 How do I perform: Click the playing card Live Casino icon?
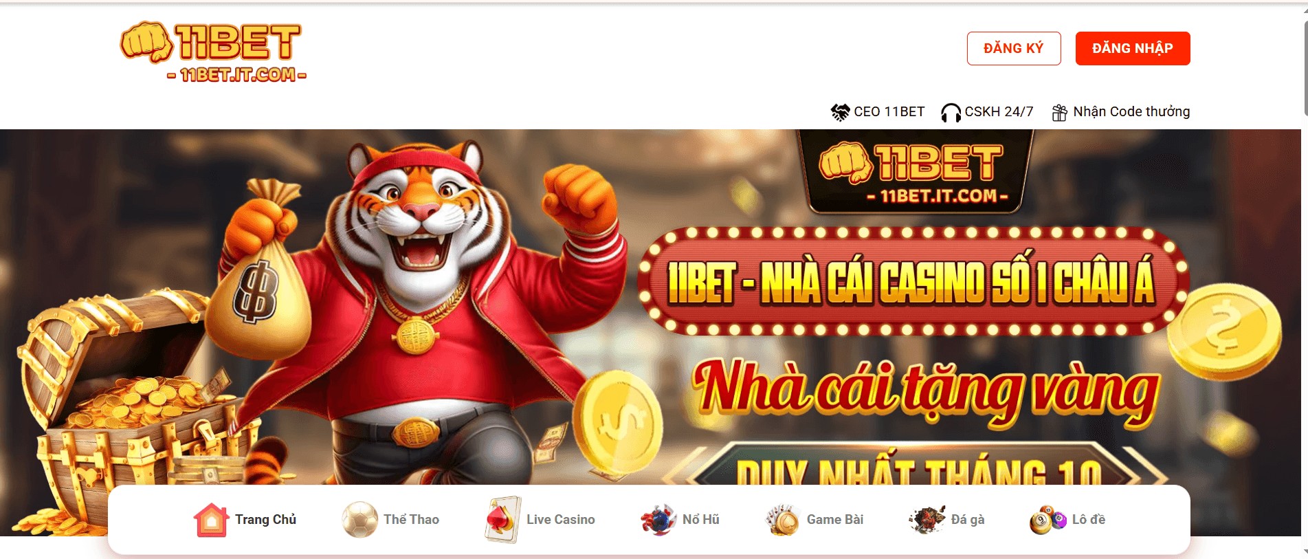coord(503,520)
